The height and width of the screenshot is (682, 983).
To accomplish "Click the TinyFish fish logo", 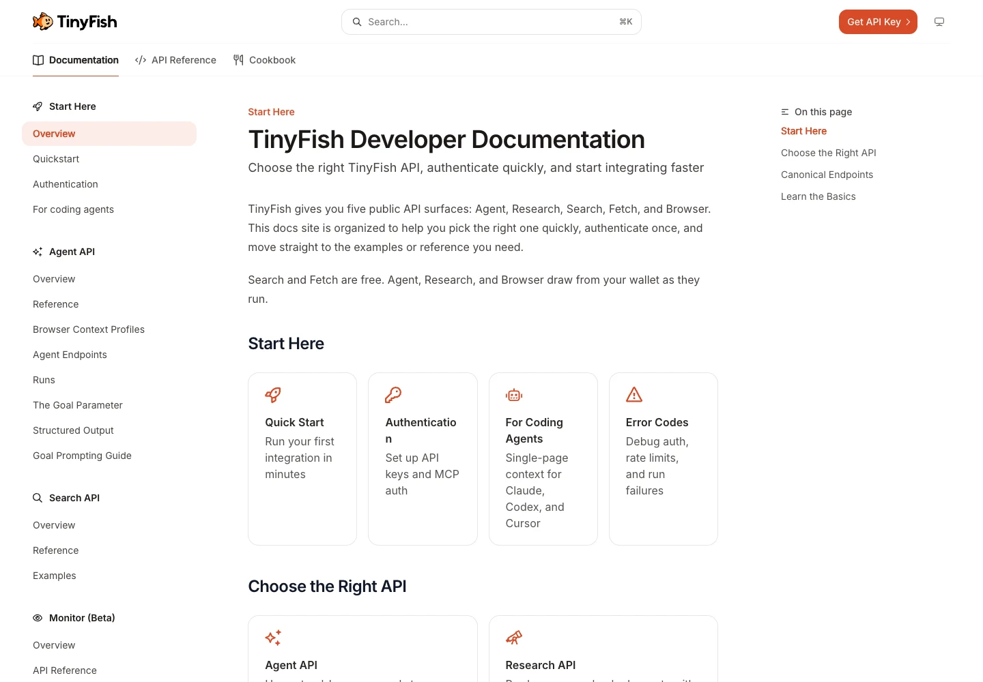I will (42, 22).
